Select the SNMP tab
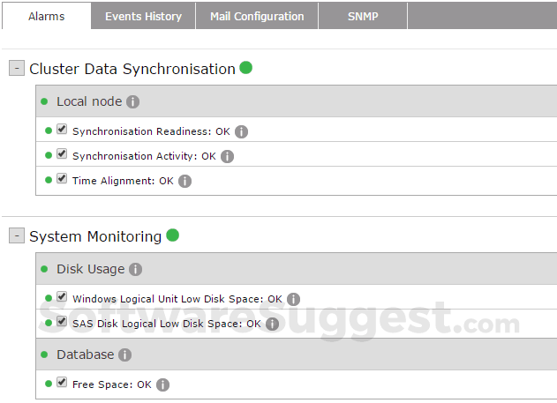Viewport: 557px width, 403px height. 363,16
